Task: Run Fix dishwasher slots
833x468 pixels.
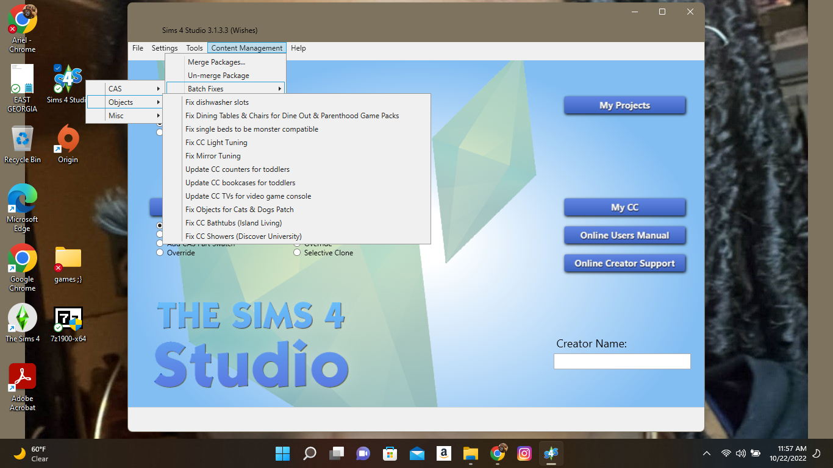Action: click(297, 102)
